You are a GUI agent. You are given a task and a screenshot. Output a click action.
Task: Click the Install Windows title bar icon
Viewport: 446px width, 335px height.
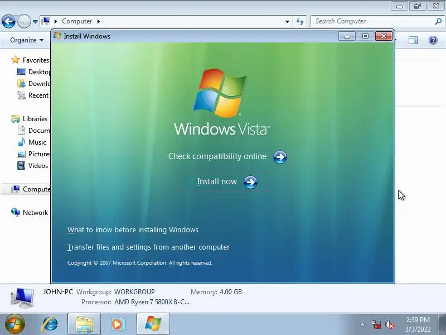pyautogui.click(x=57, y=36)
